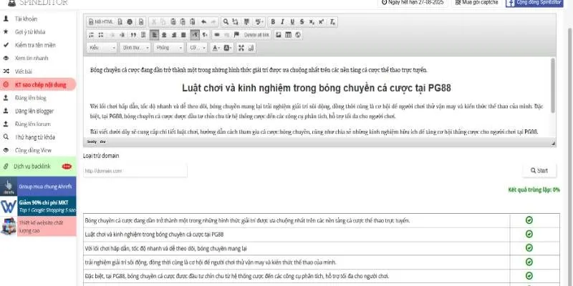Click the Paste from Word icon

pyautogui.click(x=192, y=22)
